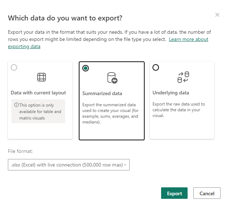
Task: Click the Summarized data card heading
Action: point(102,93)
